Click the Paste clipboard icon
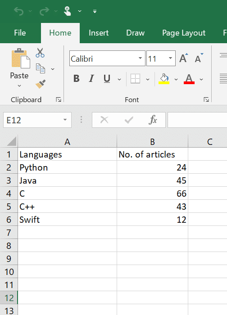This screenshot has width=227, height=315. [x=21, y=58]
